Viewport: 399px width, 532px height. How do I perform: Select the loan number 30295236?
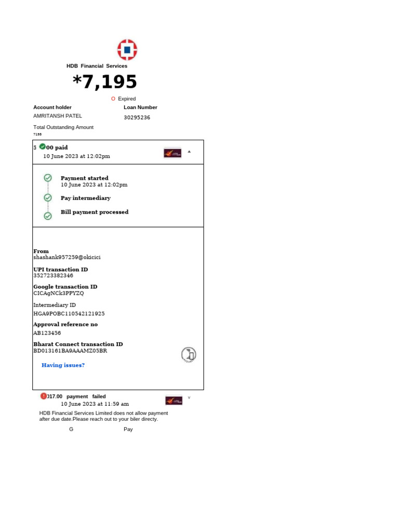pos(137,117)
